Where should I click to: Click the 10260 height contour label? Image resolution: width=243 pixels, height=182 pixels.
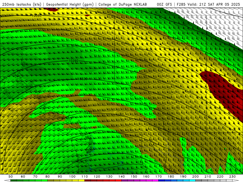[74, 61]
